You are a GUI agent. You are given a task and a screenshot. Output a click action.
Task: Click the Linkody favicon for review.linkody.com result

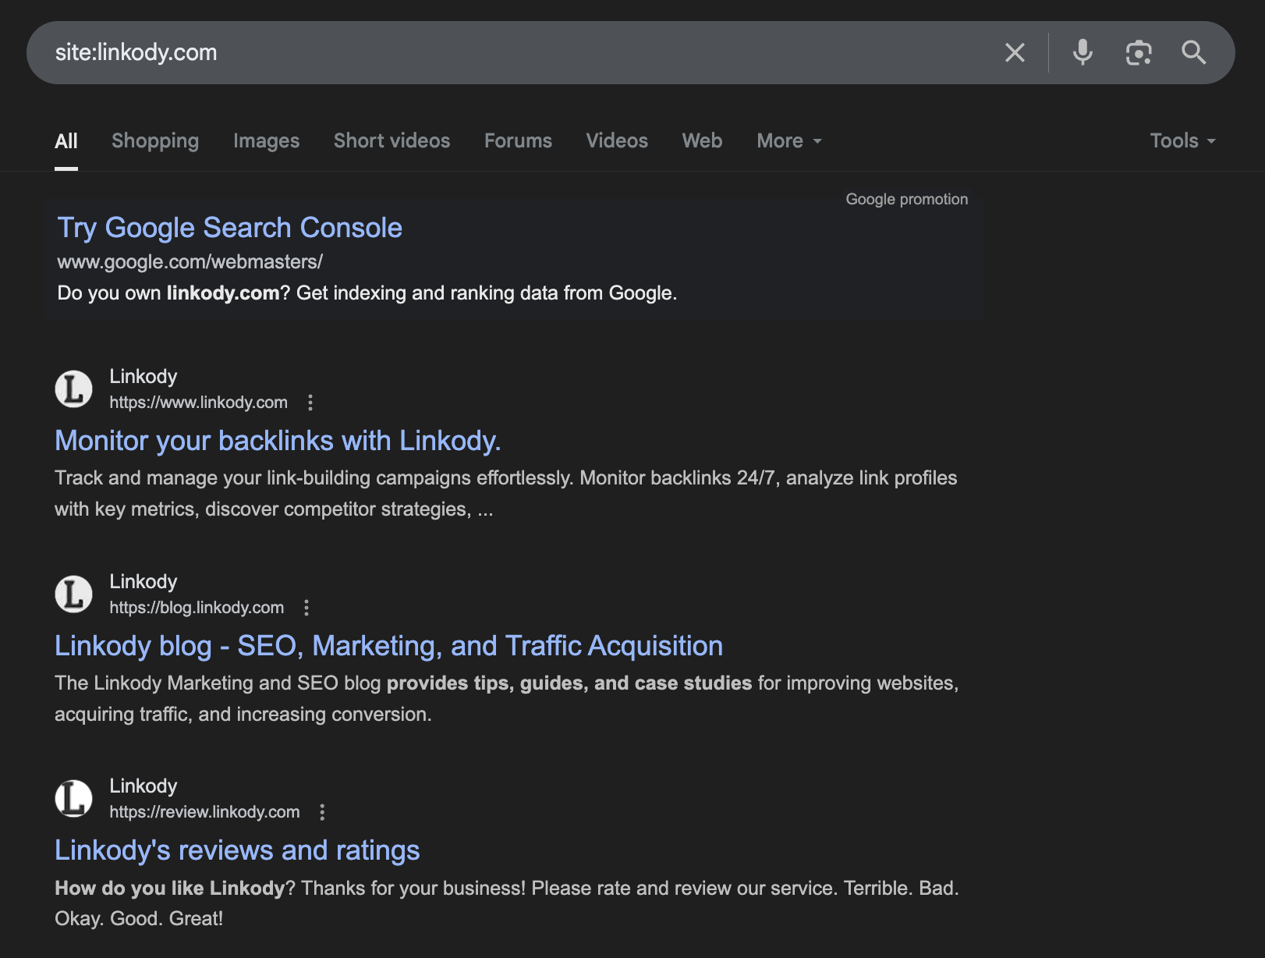(x=74, y=798)
